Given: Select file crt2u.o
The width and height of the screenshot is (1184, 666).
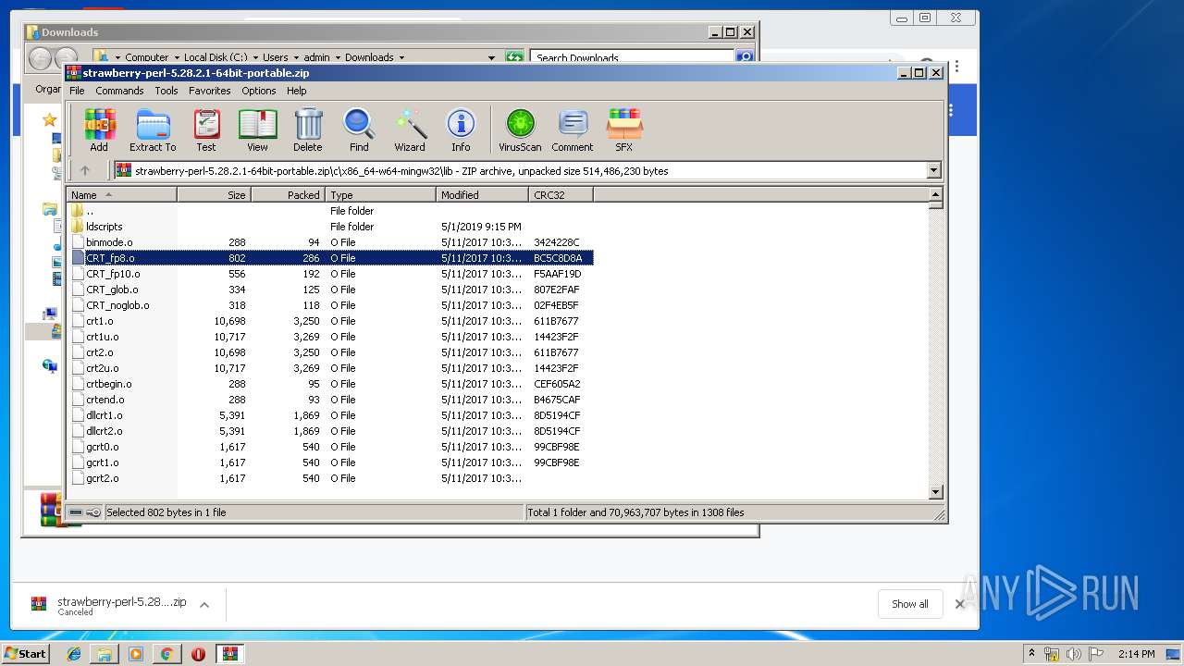Looking at the screenshot, I should coord(330,368).
